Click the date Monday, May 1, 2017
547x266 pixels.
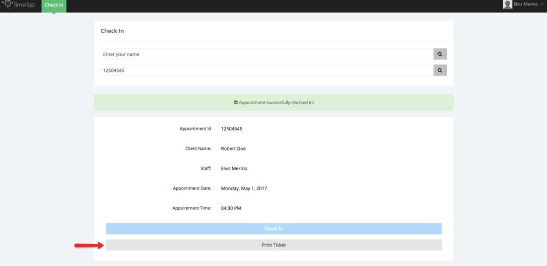coord(244,189)
